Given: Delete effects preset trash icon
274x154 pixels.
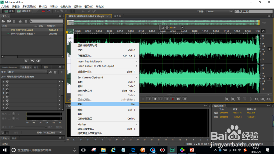Looking at the screenshot, I should click(x=55, y=72).
